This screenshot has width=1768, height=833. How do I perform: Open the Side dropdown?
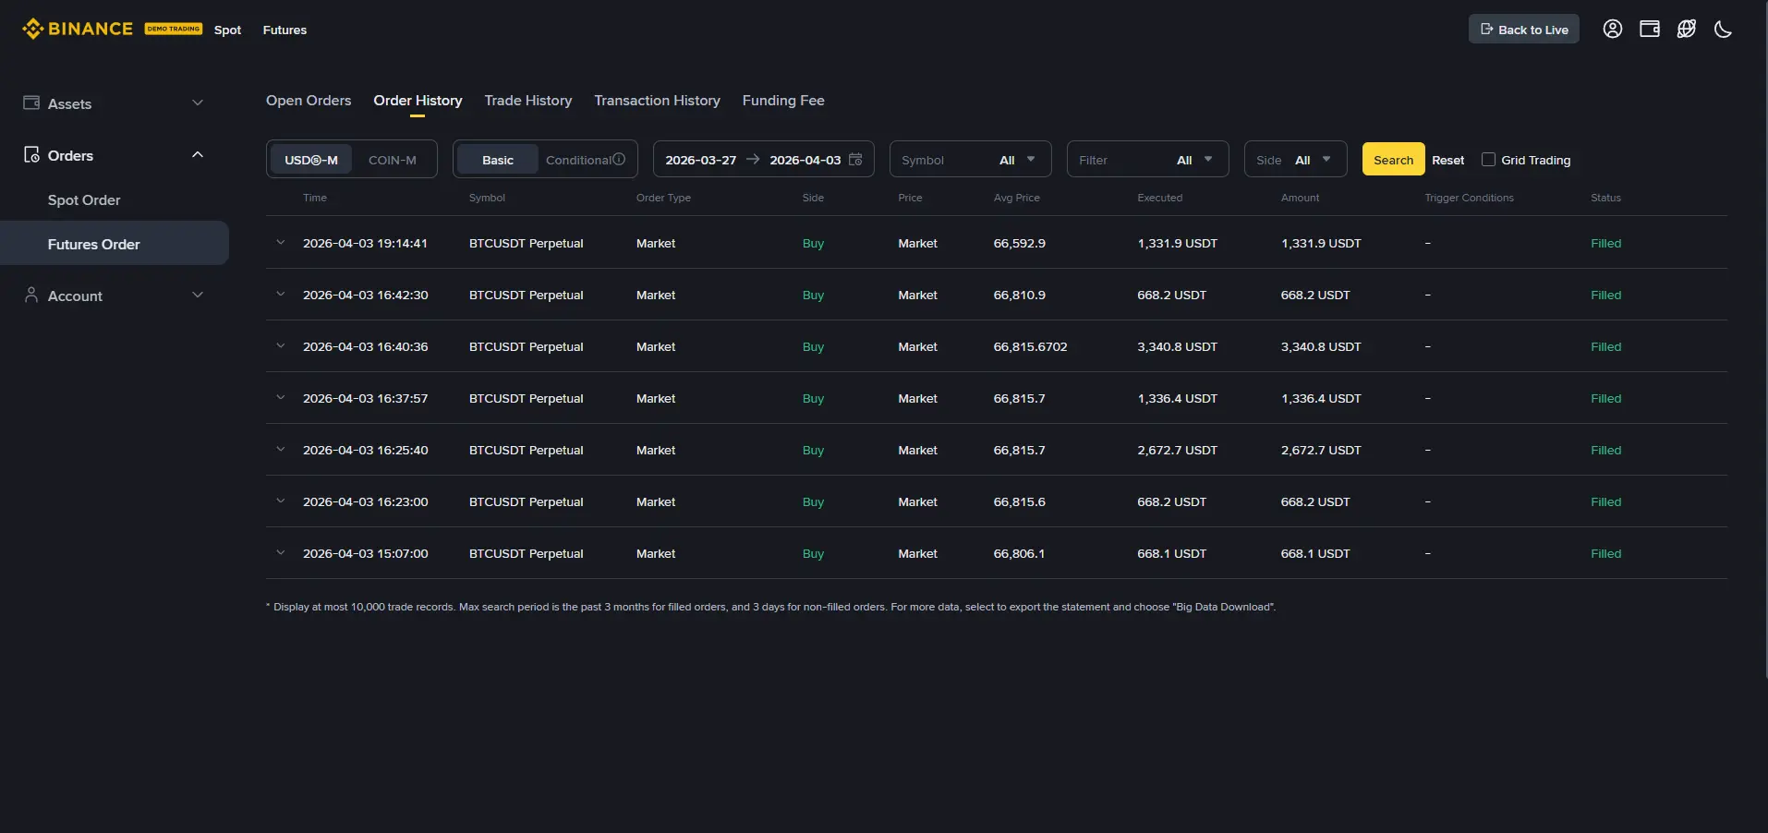(x=1295, y=159)
